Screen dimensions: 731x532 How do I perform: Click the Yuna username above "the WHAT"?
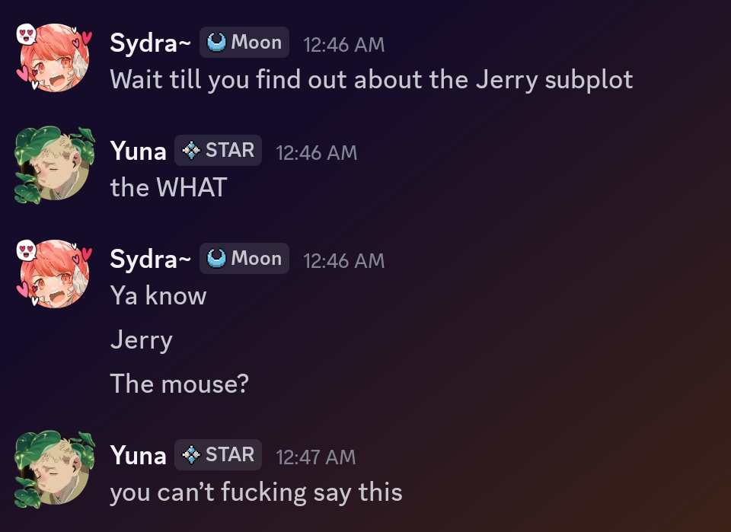[138, 151]
